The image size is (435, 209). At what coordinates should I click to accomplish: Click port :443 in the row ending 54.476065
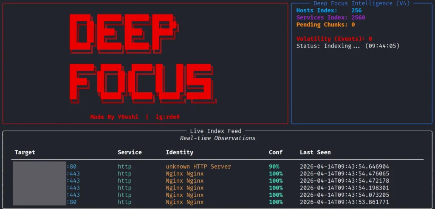(73, 174)
